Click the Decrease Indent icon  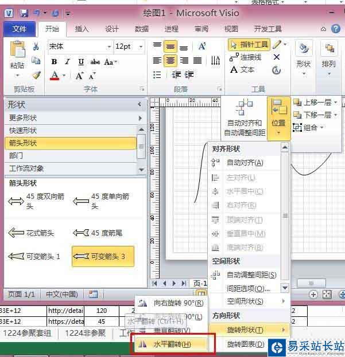tap(176, 74)
